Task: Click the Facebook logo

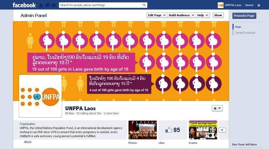Action: pos(24,5)
